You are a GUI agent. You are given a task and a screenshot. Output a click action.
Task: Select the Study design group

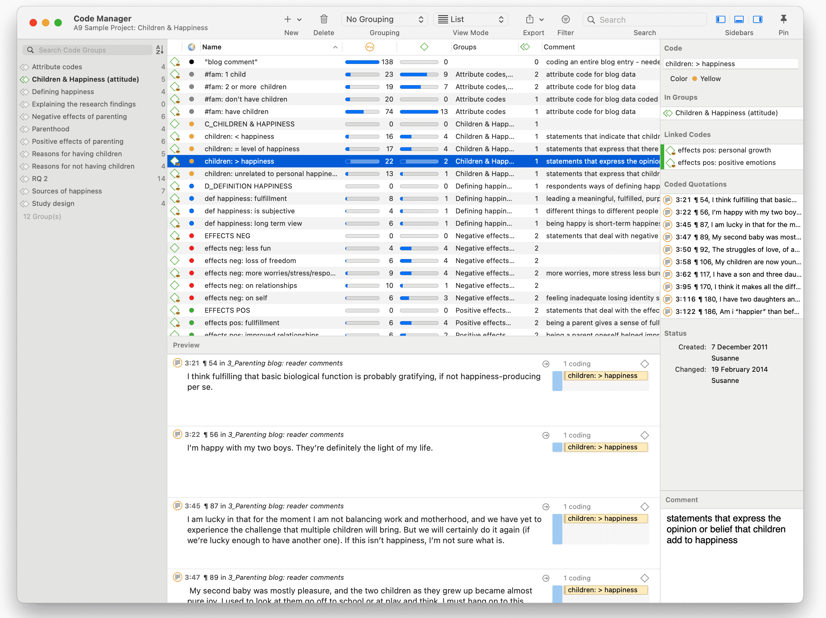tap(93, 203)
